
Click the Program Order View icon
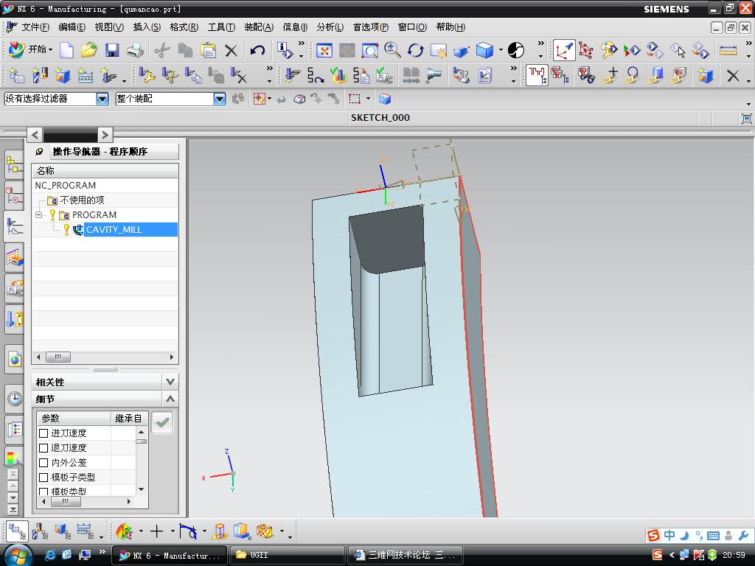point(16,532)
